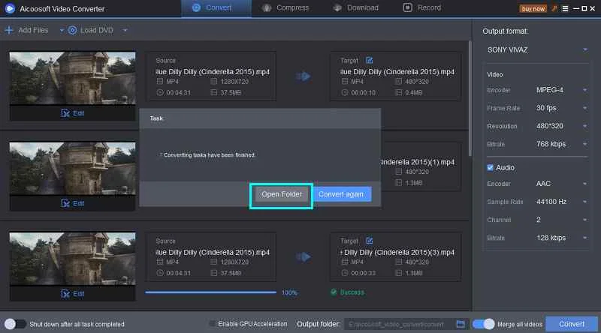601x333 pixels.
Task: Toggle Shut down after all task completed
Action: (15, 324)
